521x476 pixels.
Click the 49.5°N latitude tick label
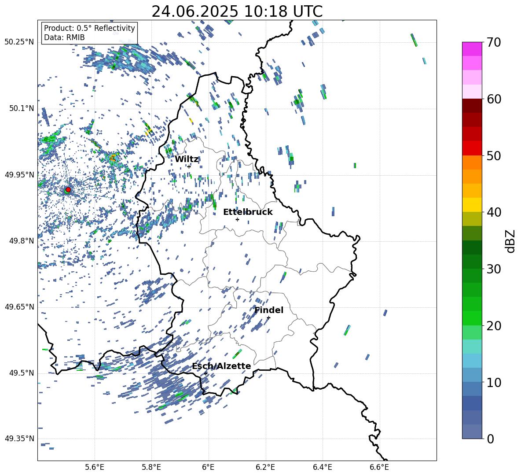(21, 373)
